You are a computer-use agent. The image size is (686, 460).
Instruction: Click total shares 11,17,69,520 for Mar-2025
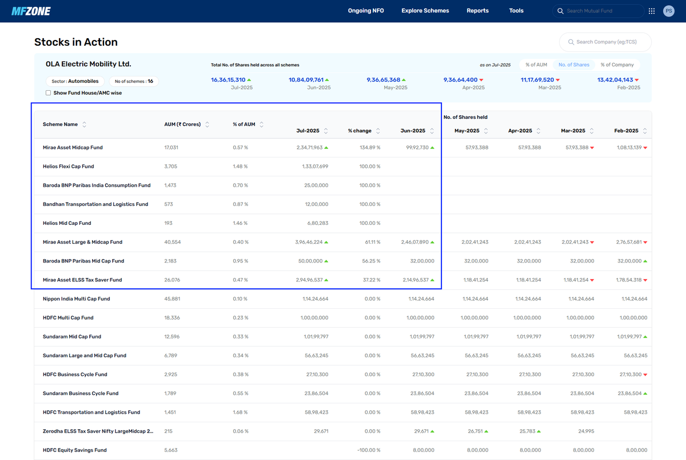537,80
